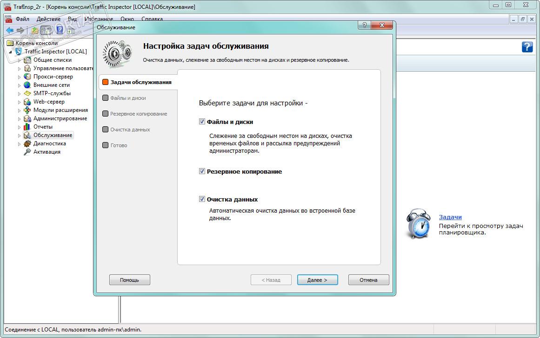Click the Отчеты bar chart icon
Viewport: 540px width, 338px height.
(x=27, y=127)
